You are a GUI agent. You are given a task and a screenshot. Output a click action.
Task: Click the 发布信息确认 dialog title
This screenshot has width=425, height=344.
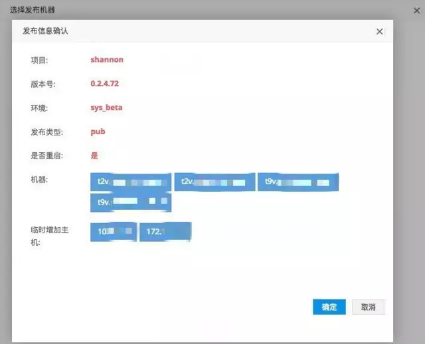(x=45, y=31)
